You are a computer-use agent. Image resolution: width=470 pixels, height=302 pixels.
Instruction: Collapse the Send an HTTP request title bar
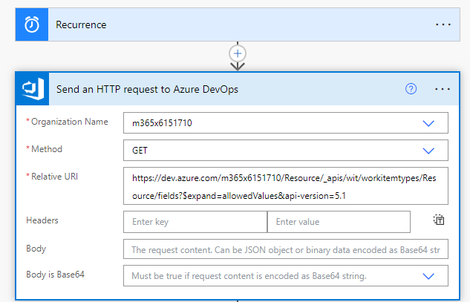tap(223, 89)
